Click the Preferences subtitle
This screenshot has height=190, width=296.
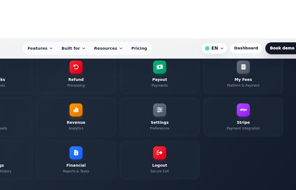click(159, 128)
